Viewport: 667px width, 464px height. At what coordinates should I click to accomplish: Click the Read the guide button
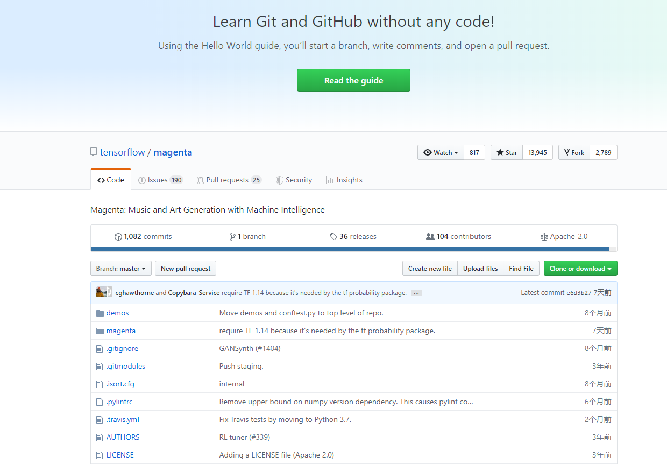coord(353,80)
